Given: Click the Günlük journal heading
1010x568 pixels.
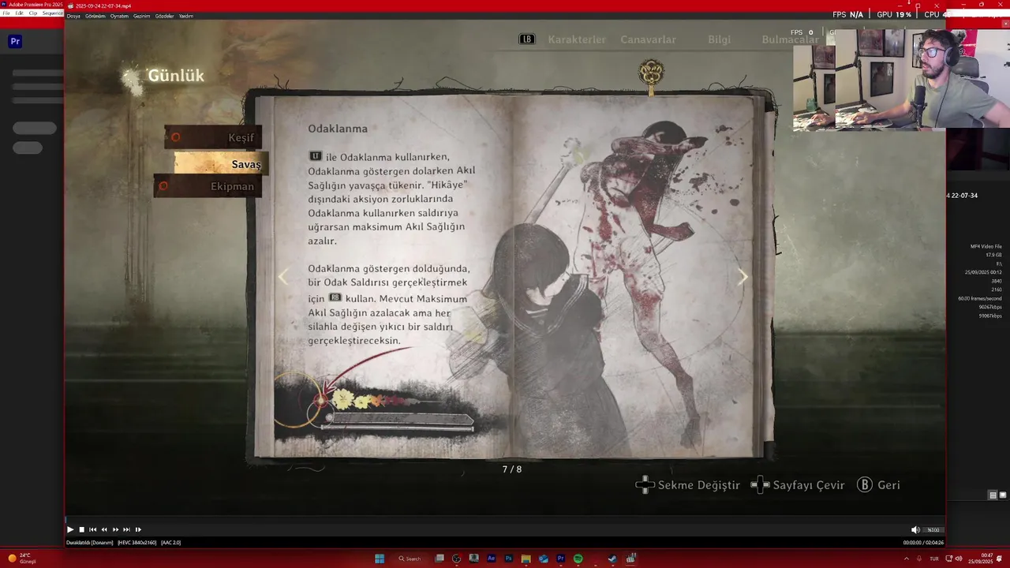Looking at the screenshot, I should click(176, 76).
